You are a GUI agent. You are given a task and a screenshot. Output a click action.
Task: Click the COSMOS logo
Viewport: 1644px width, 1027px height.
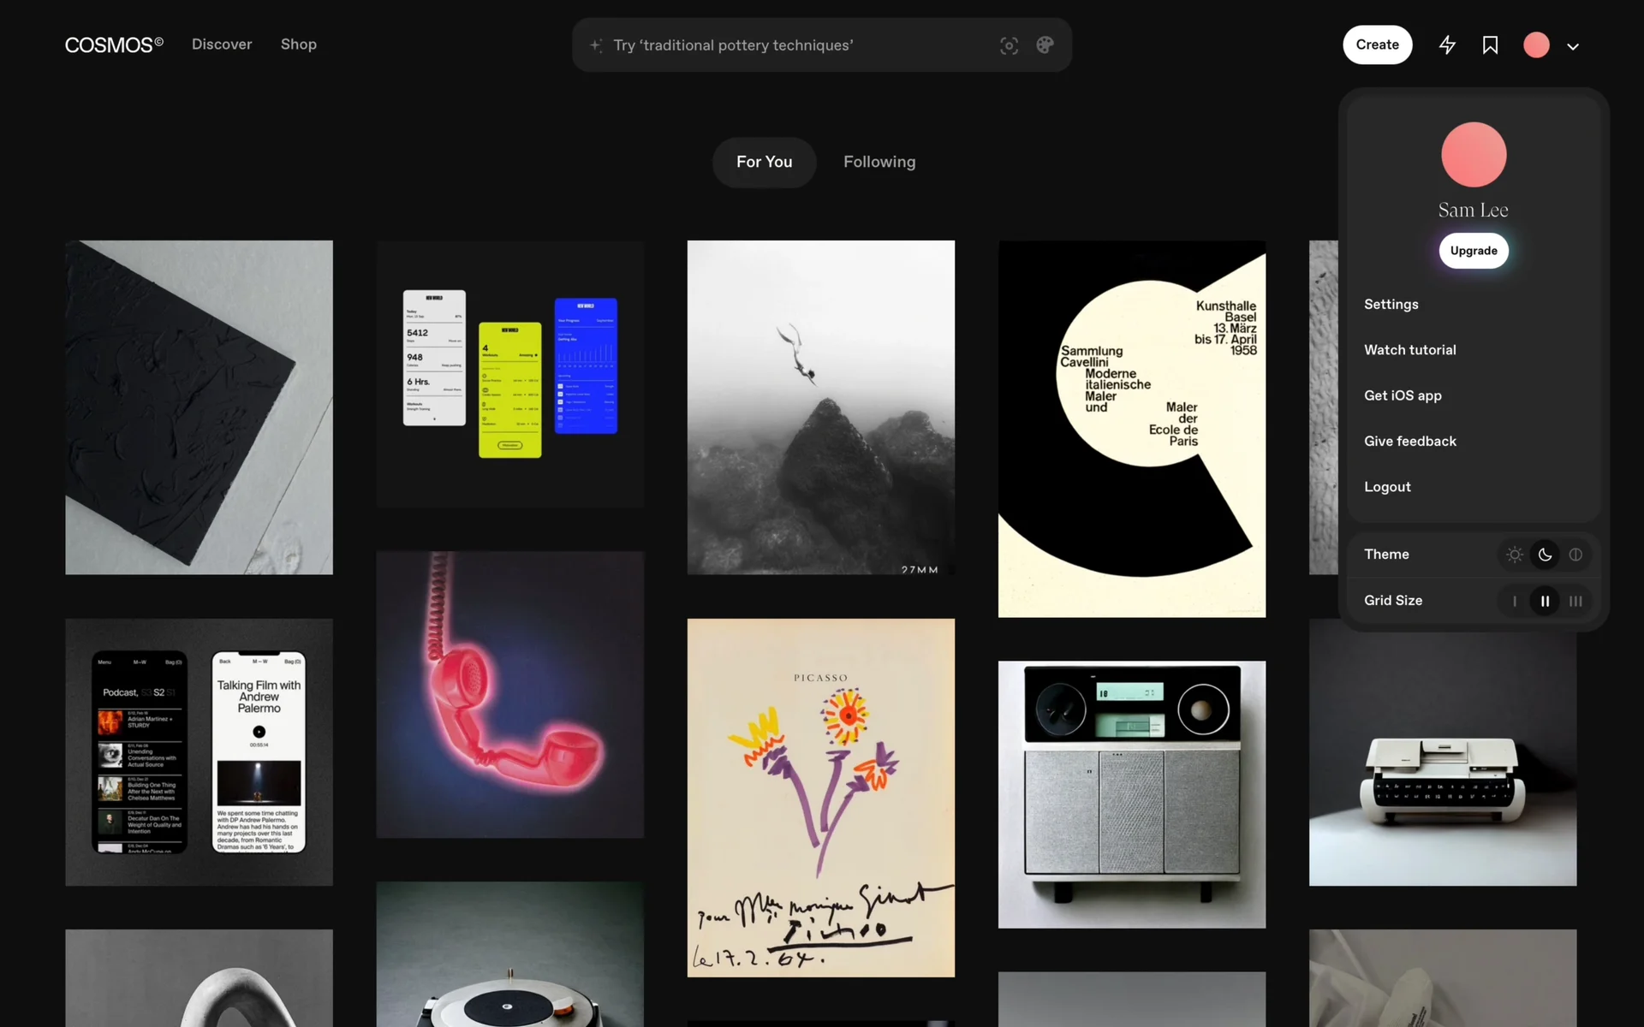coord(114,45)
